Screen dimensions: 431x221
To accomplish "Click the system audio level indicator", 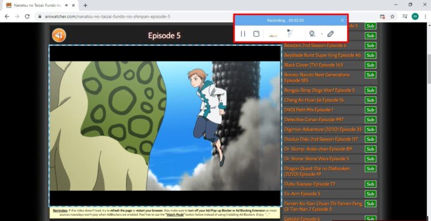I will (x=273, y=36).
